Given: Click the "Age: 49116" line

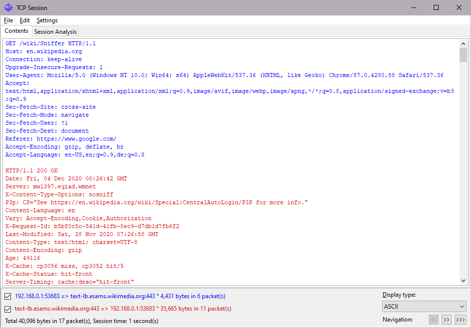Looking at the screenshot, I should tap(23, 258).
